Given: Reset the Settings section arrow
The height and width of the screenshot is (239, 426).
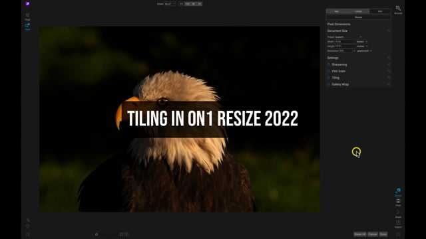Looking at the screenshot, I should [x=388, y=58].
